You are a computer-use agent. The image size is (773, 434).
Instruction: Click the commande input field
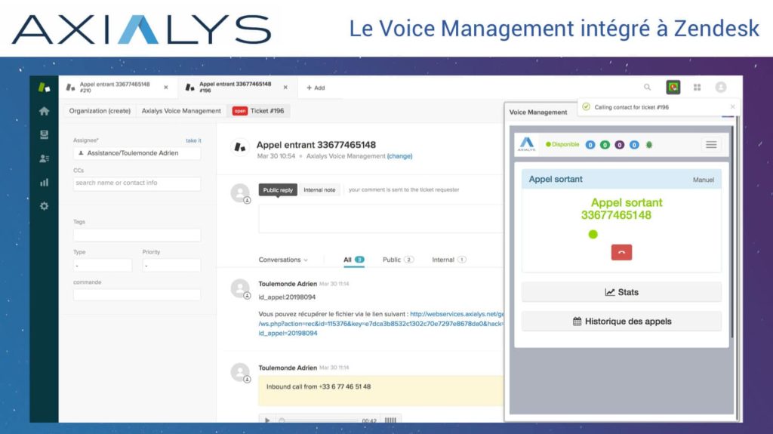137,295
